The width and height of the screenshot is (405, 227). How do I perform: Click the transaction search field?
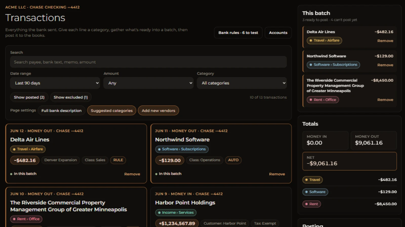coord(148,62)
